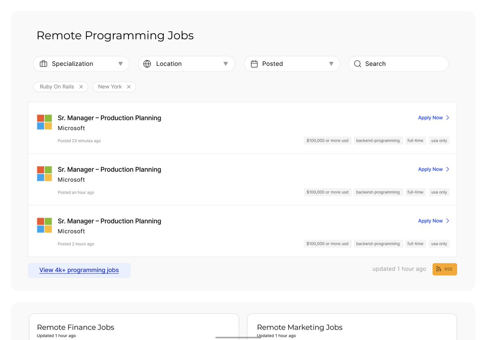This screenshot has width=491, height=340.
Task: Click usa only tag, job posted 23 minutes ago
Action: point(439,141)
